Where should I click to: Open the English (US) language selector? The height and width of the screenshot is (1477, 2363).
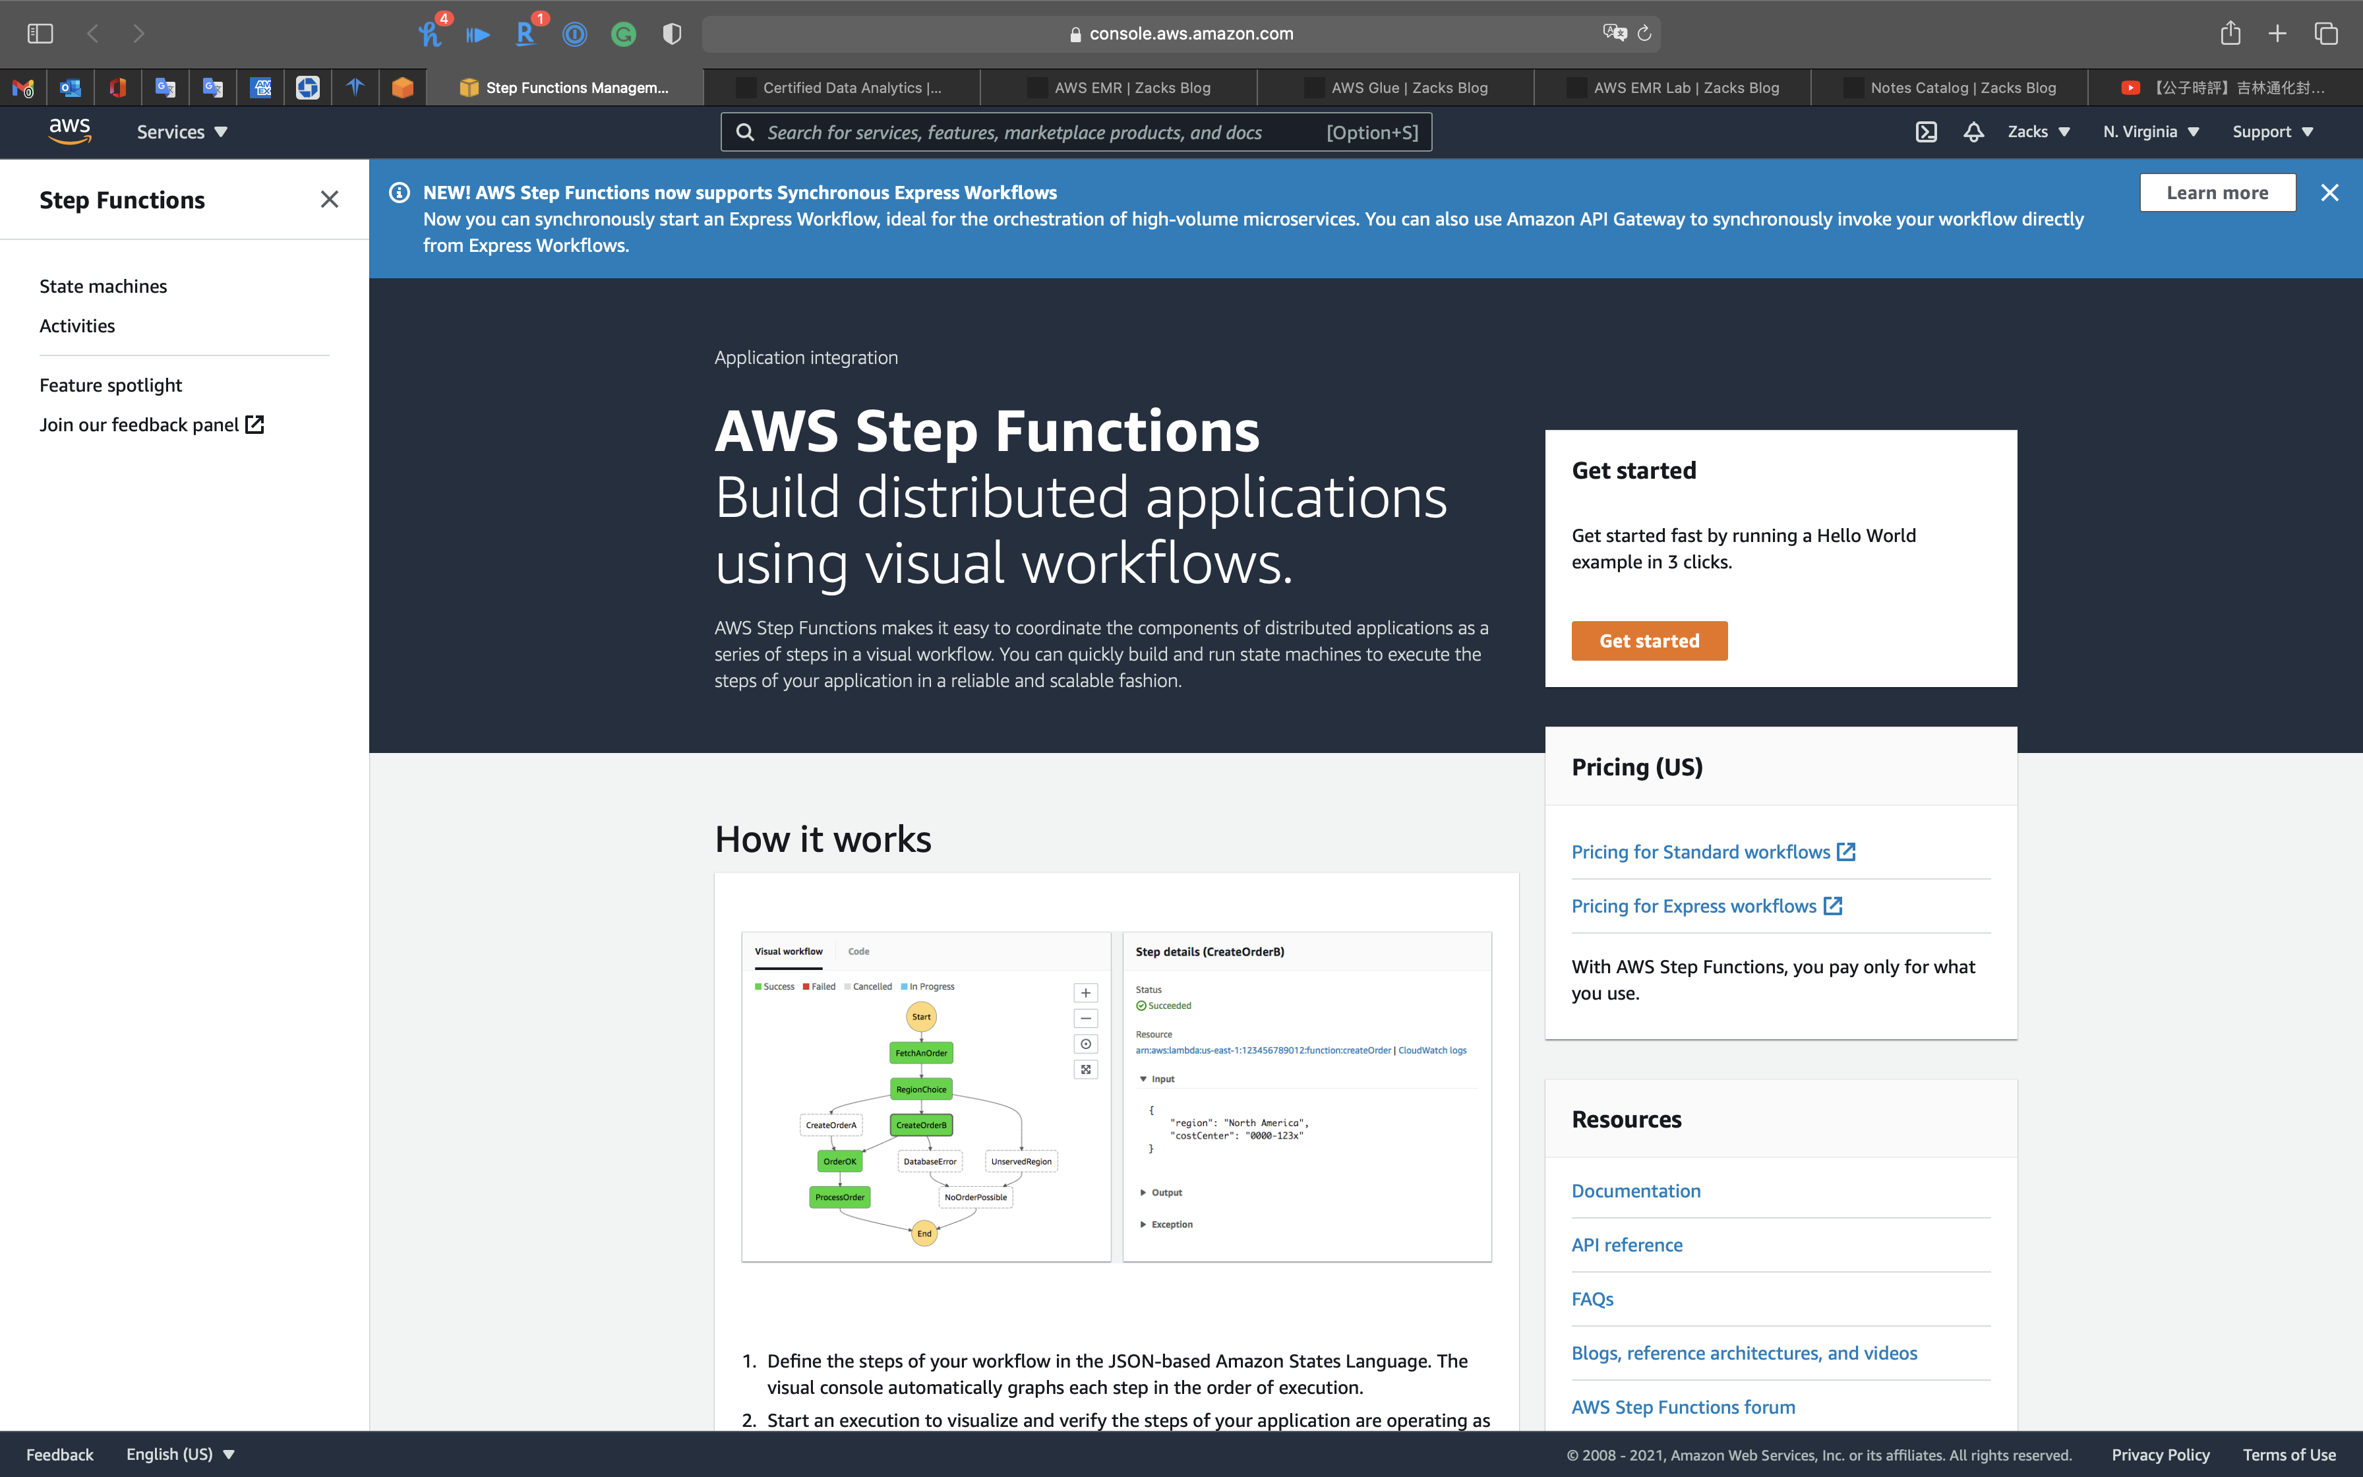pos(181,1453)
